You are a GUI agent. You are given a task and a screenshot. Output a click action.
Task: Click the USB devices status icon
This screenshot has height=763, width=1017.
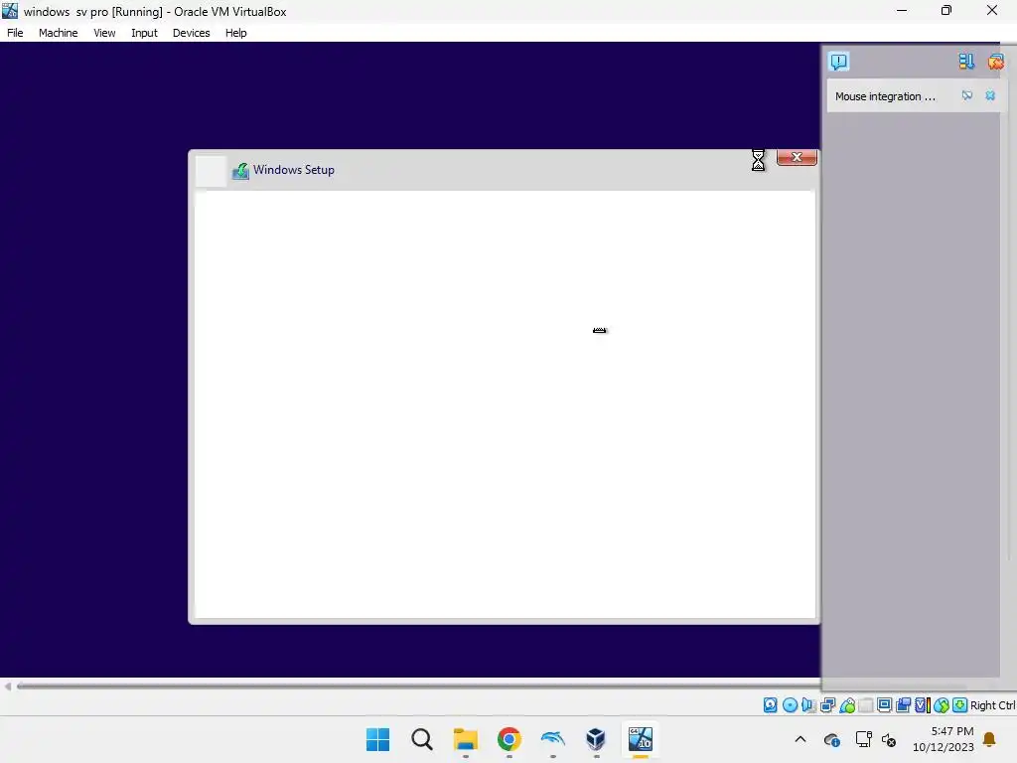pyautogui.click(x=847, y=705)
